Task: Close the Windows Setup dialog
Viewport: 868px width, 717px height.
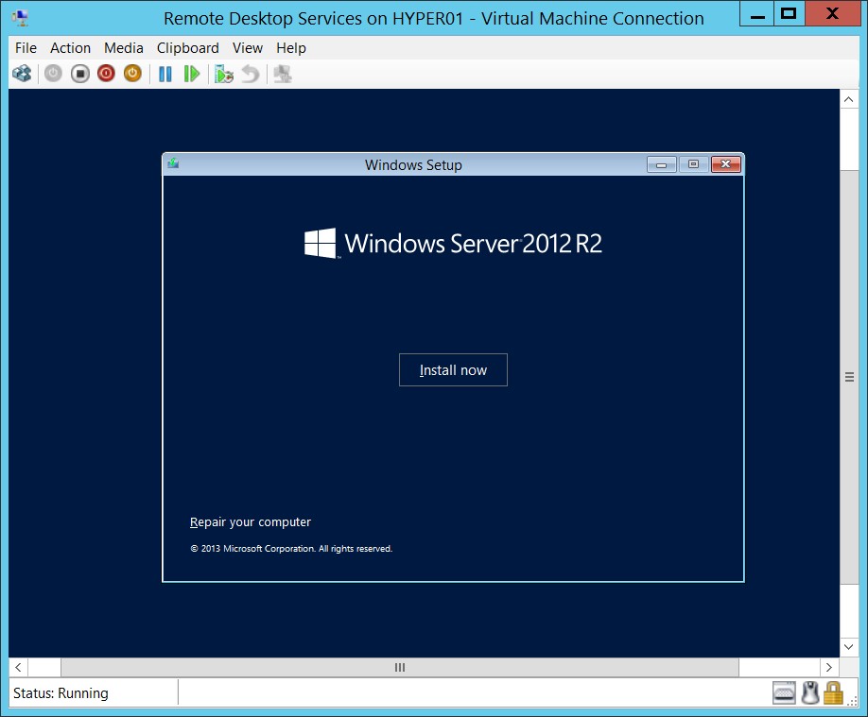Action: click(x=726, y=164)
